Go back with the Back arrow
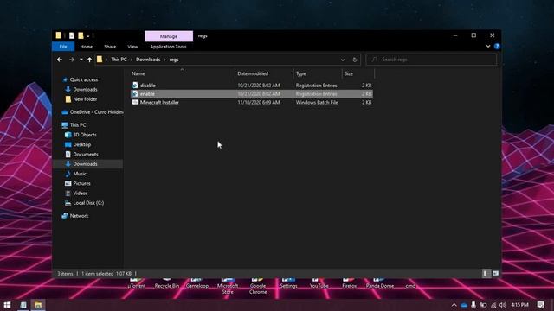This screenshot has height=311, width=554. point(60,60)
